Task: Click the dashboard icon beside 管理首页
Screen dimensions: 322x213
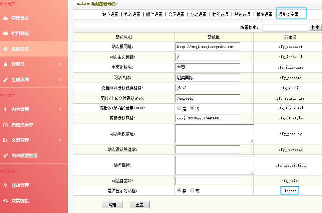Action: (x=5, y=18)
